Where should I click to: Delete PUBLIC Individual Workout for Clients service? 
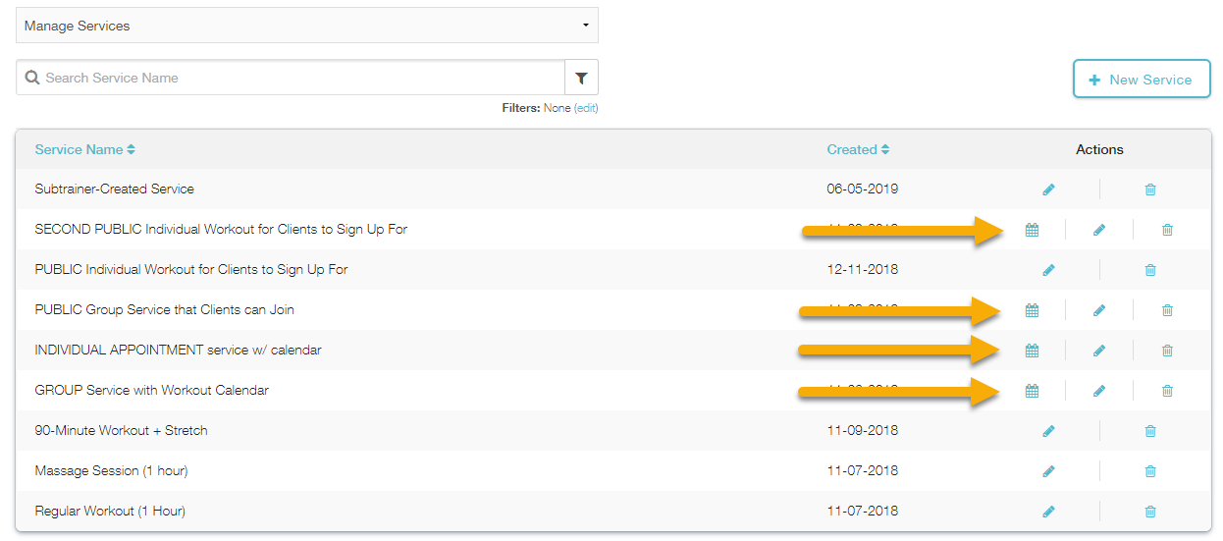[1150, 270]
